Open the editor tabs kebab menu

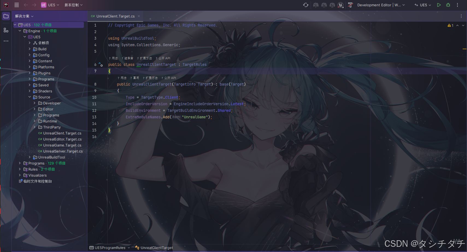point(461,16)
